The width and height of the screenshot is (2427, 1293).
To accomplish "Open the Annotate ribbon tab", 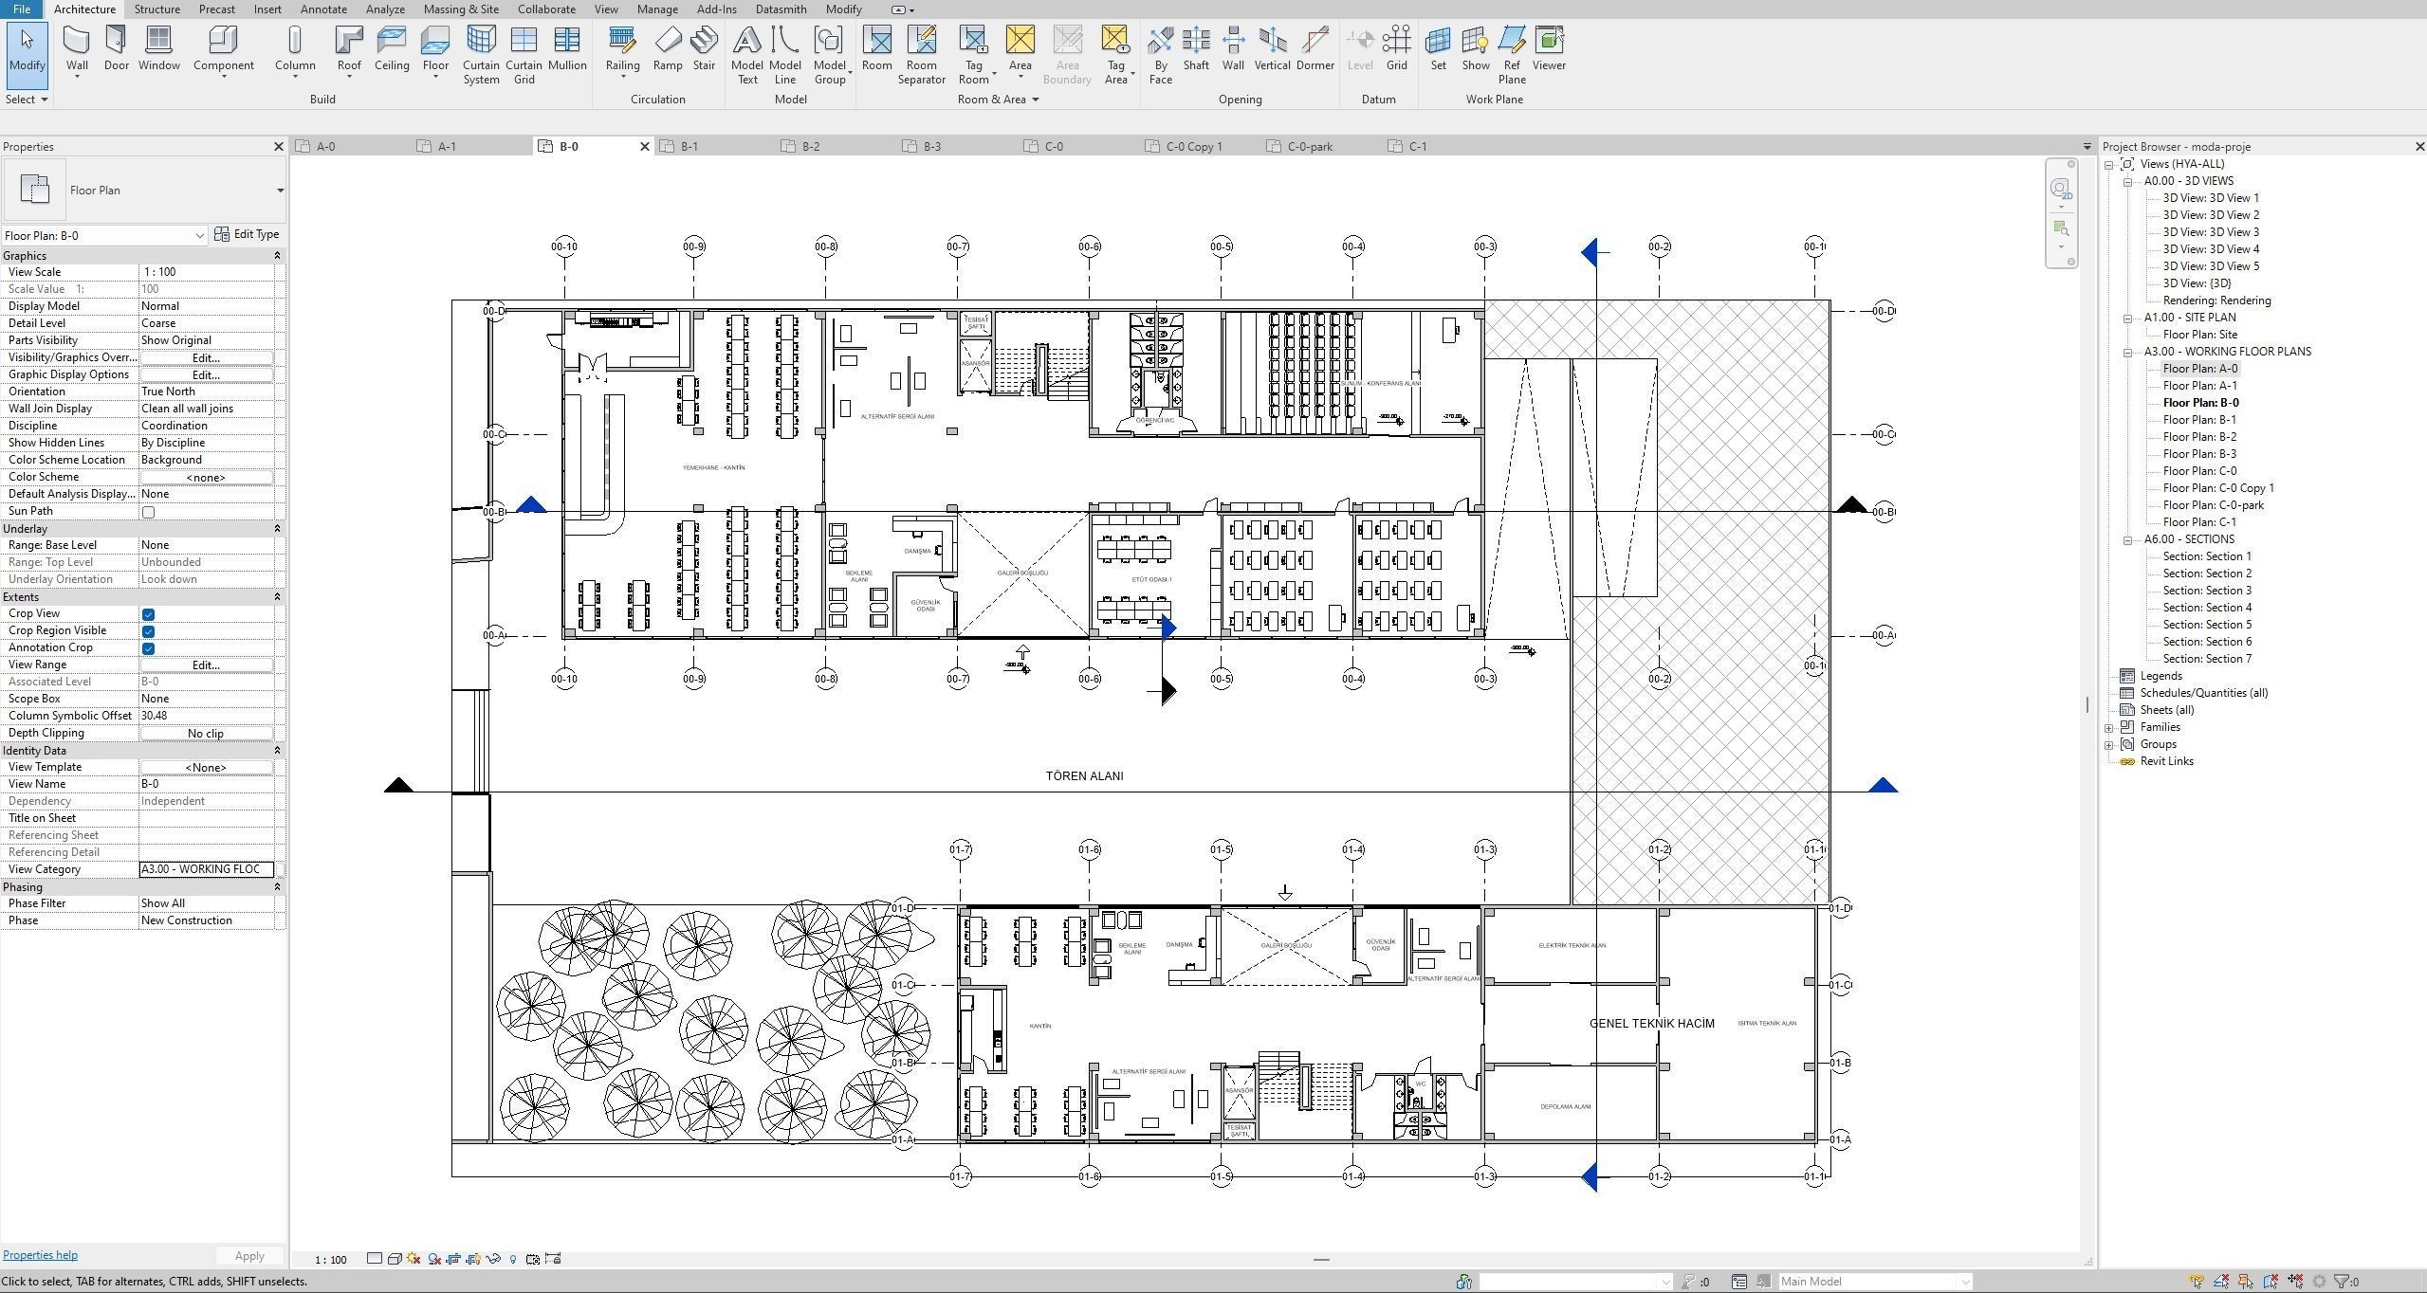I will point(322,9).
